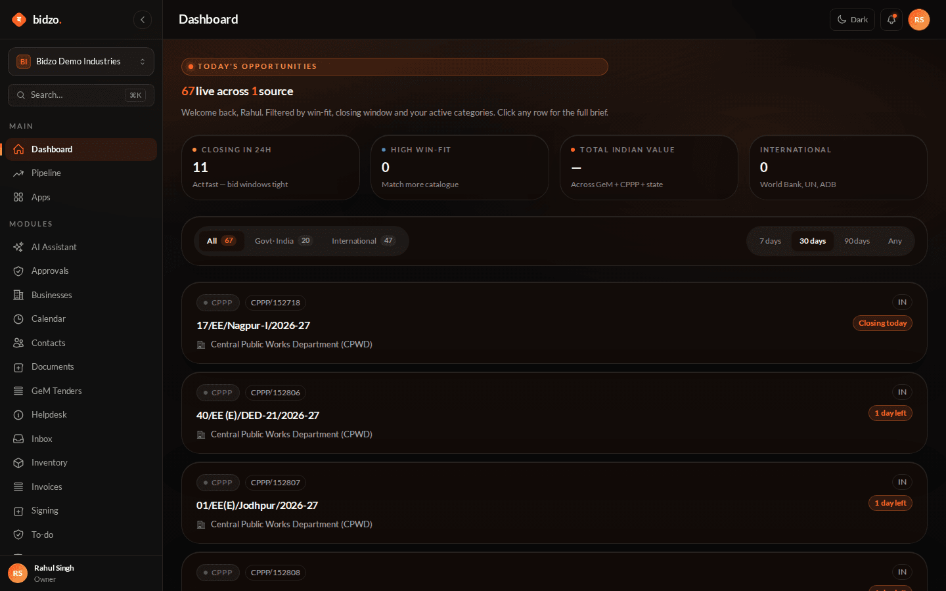Viewport: 946px width, 591px height.
Task: Open the Rahul Singh Owner profile
Action: (x=81, y=573)
